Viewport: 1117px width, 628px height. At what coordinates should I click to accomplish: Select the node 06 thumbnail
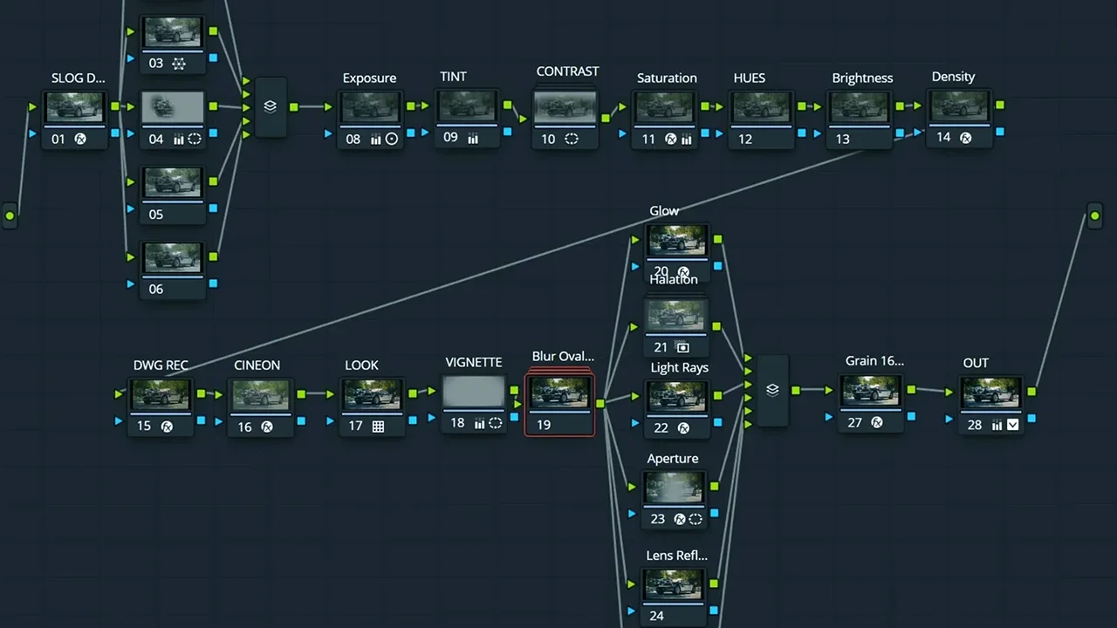(x=174, y=257)
